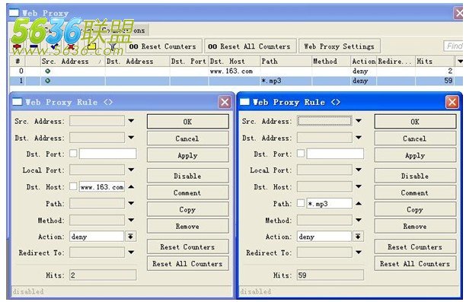Click Reset All Counters in www.163.com rule dialog
Image resolution: width=466 pixels, height=302 pixels.
pos(188,263)
